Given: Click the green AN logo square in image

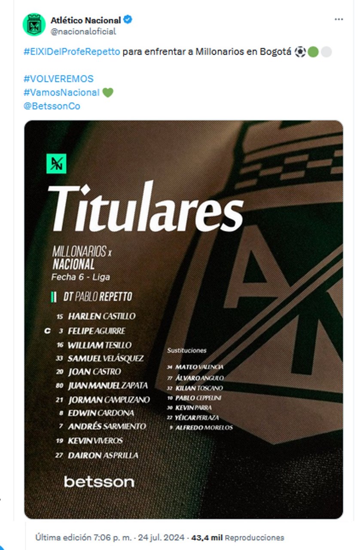Looking at the screenshot, I should [56, 164].
